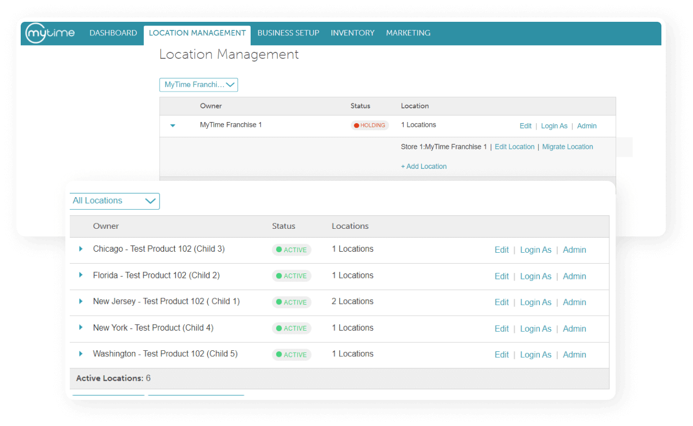Click Login As in the New York row
Viewport: 693px width, 426px height.
pos(536,328)
